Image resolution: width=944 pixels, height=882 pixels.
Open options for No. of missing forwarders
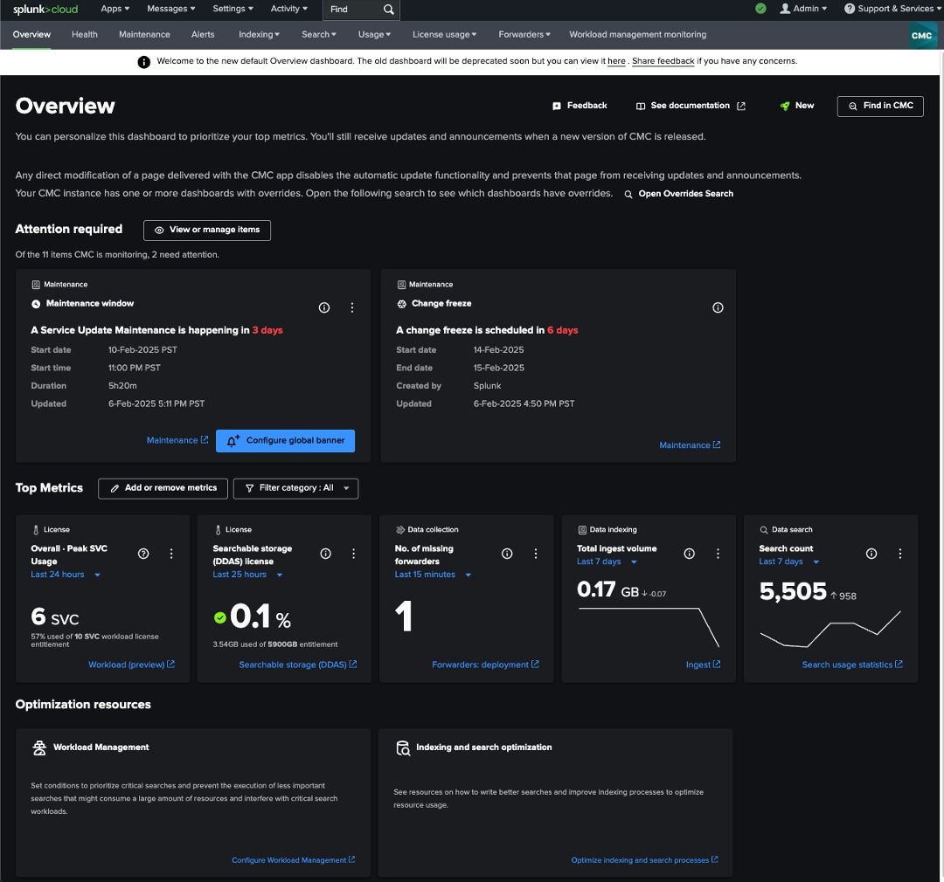(536, 554)
